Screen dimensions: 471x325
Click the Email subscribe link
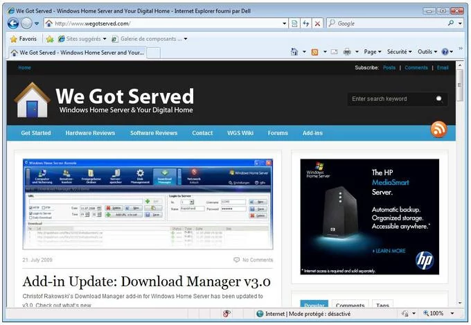(443, 68)
